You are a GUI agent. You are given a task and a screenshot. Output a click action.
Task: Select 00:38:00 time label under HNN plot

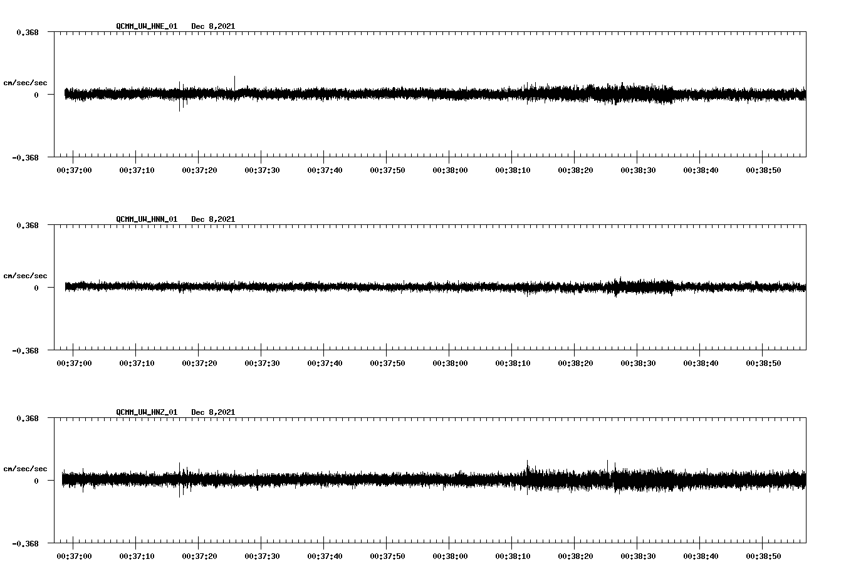[450, 363]
